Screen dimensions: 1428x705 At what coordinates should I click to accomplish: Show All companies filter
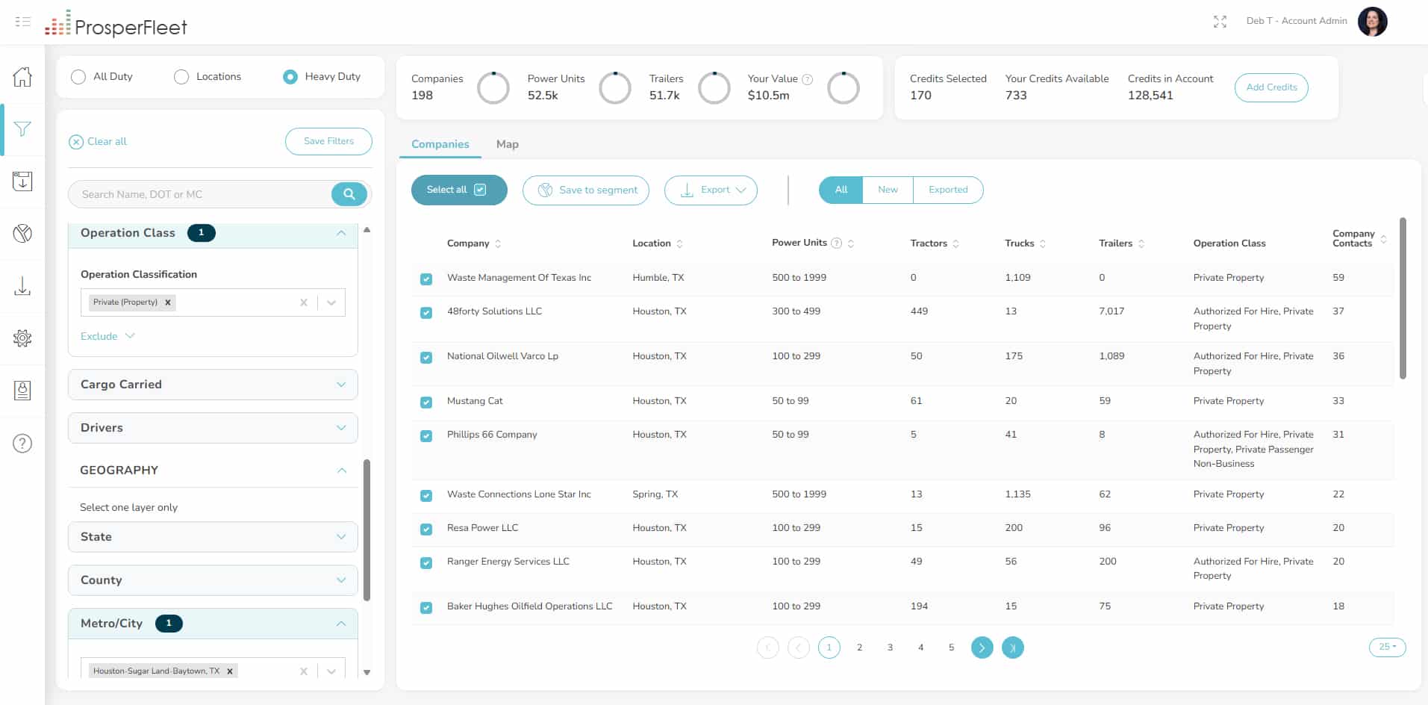[841, 190]
